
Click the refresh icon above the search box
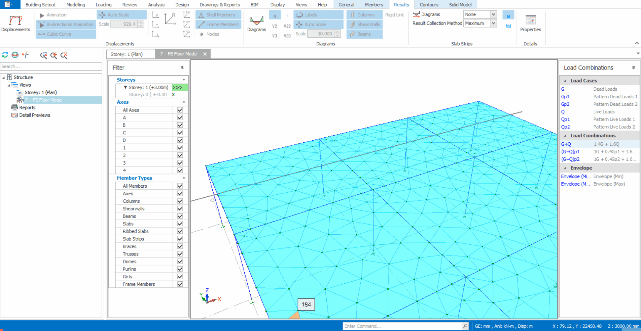pyautogui.click(x=5, y=55)
